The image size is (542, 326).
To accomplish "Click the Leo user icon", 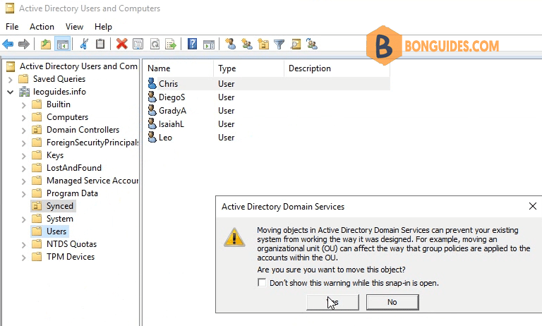I will 152,138.
